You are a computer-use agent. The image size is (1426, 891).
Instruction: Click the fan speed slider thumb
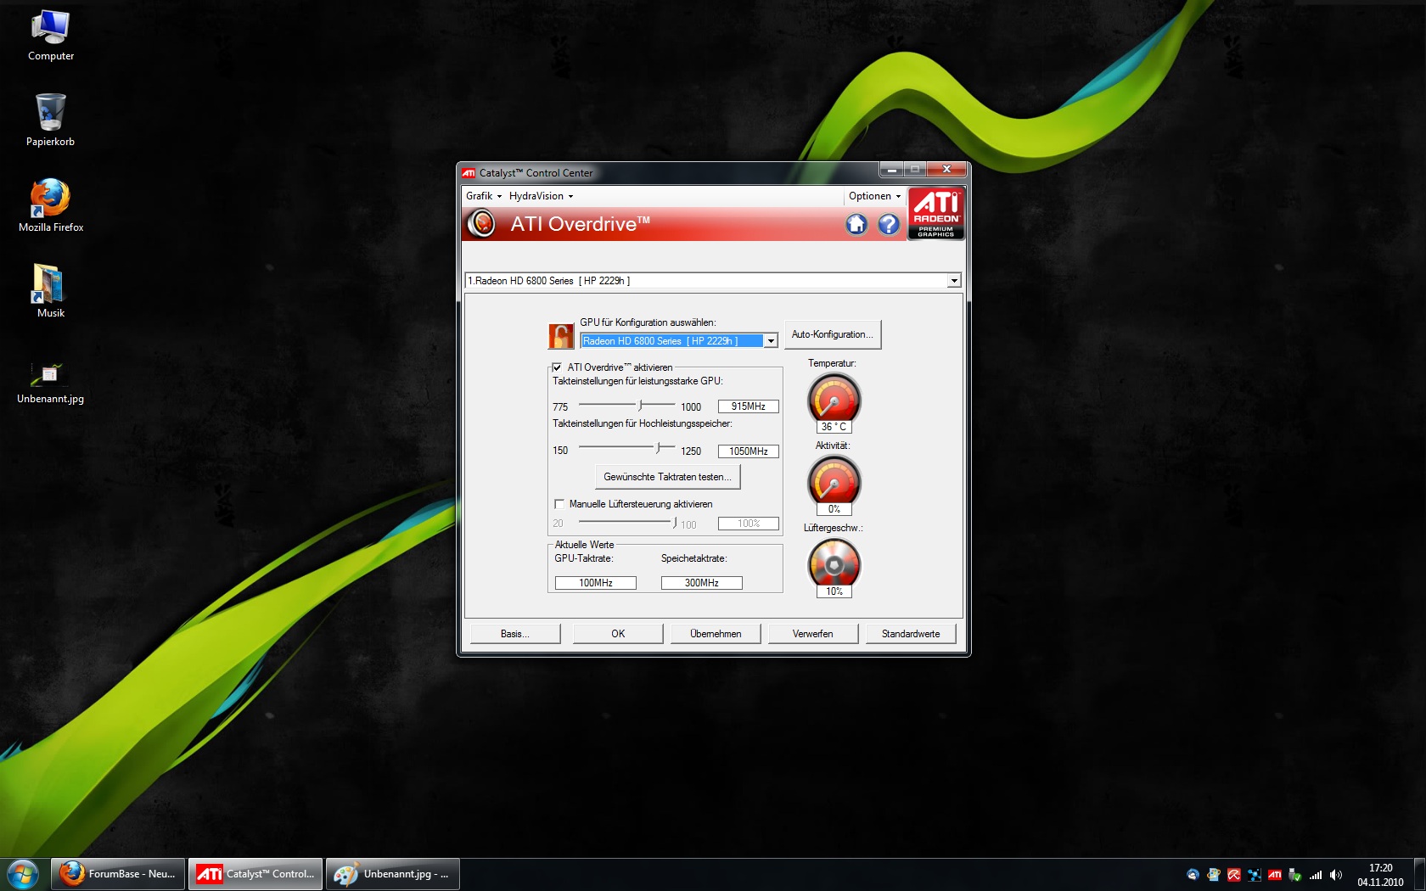675,523
